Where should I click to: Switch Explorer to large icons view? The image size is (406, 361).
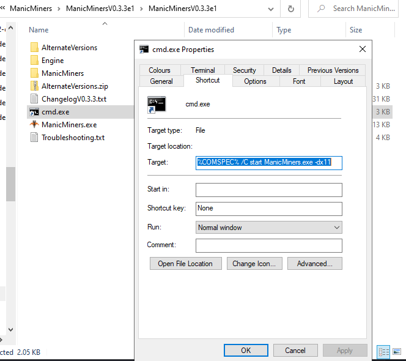[x=397, y=352]
